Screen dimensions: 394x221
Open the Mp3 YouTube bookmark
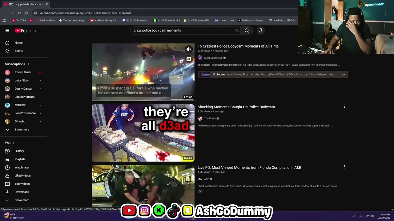coord(45,20)
